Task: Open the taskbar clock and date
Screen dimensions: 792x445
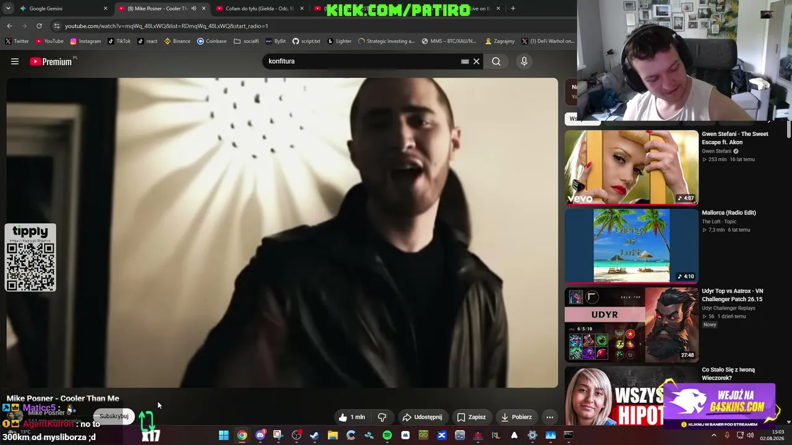Action: click(773, 435)
